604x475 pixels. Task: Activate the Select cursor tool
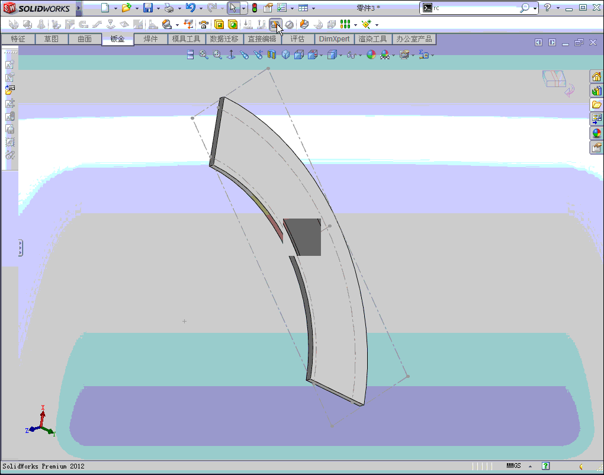tap(233, 8)
